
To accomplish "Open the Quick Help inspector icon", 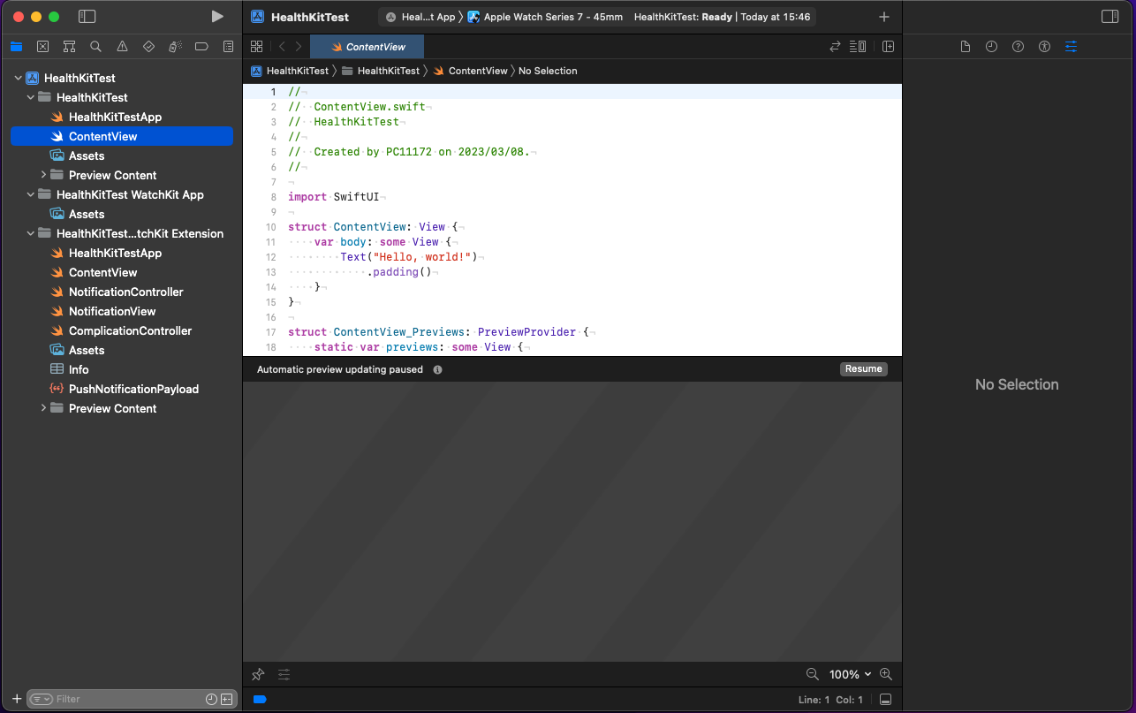I will point(1018,47).
